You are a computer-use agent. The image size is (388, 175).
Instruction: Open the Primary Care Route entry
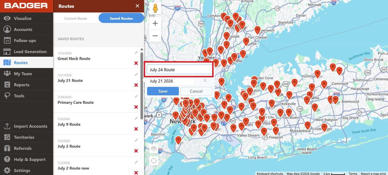pyautogui.click(x=96, y=102)
